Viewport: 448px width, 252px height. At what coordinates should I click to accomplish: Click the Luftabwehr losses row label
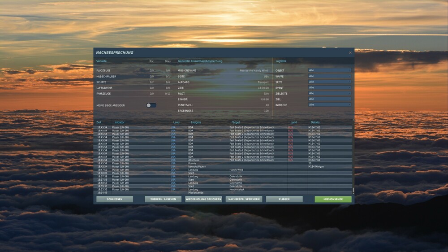104,88
